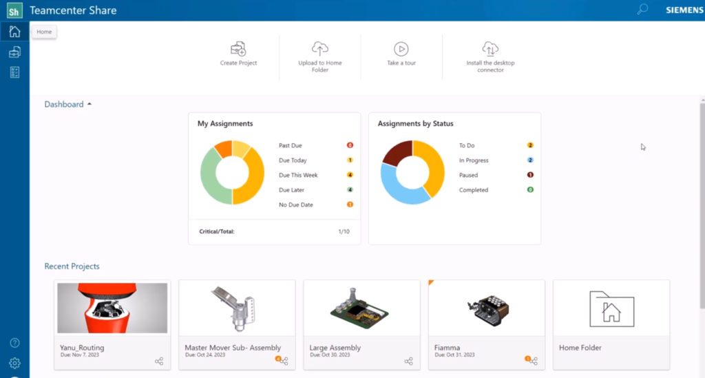
Task: Click share icon on Master Mover Sub-Assembly card
Action: 284,361
